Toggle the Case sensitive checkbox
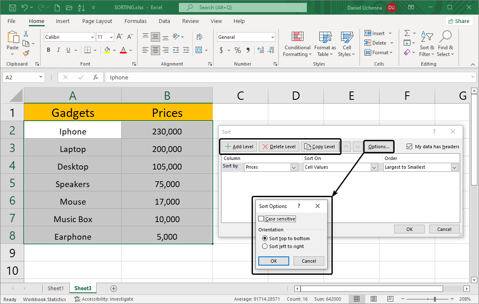 261,219
